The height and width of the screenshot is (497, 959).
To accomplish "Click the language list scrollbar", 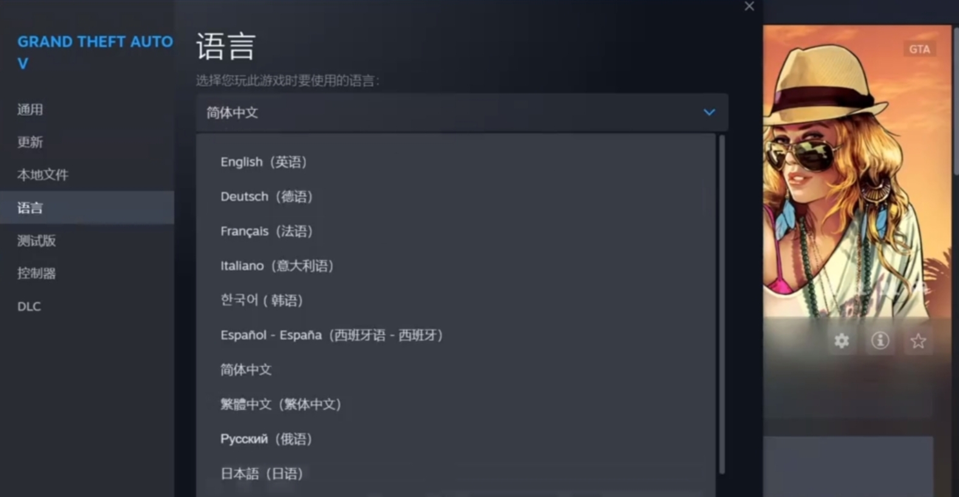I will pyautogui.click(x=722, y=304).
